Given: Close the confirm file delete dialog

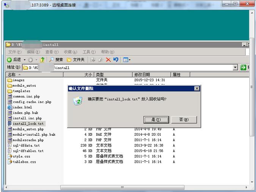Looking at the screenshot, I should coord(196,88).
